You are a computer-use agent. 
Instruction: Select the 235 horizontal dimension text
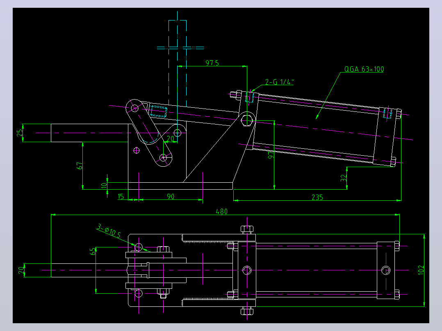point(317,197)
